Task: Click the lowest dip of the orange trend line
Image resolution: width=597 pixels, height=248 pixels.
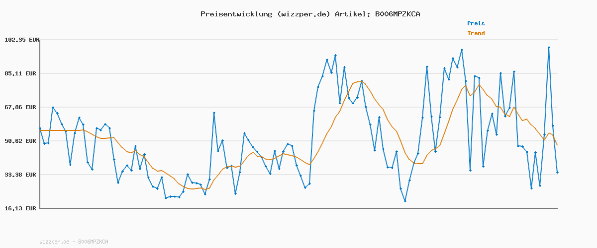Action: click(192, 189)
